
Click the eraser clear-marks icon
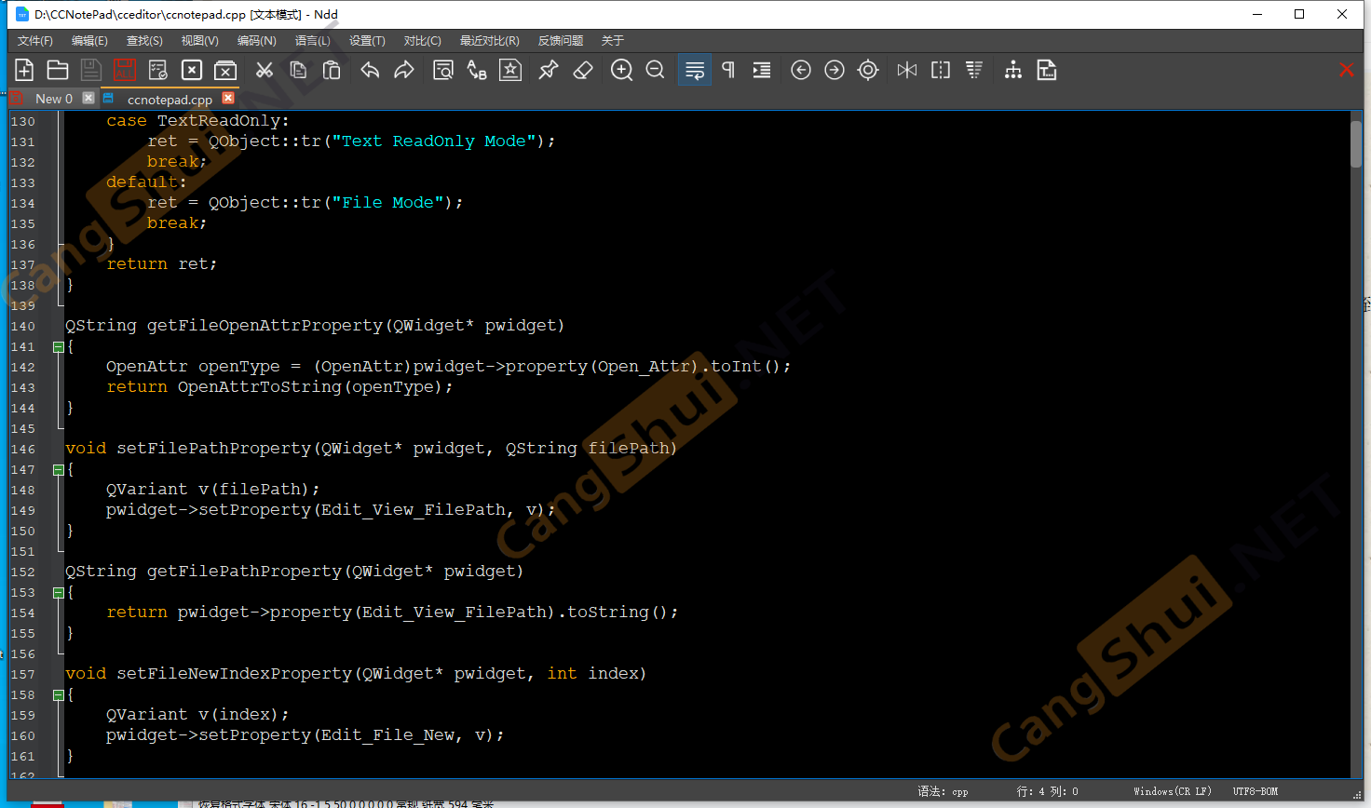583,70
